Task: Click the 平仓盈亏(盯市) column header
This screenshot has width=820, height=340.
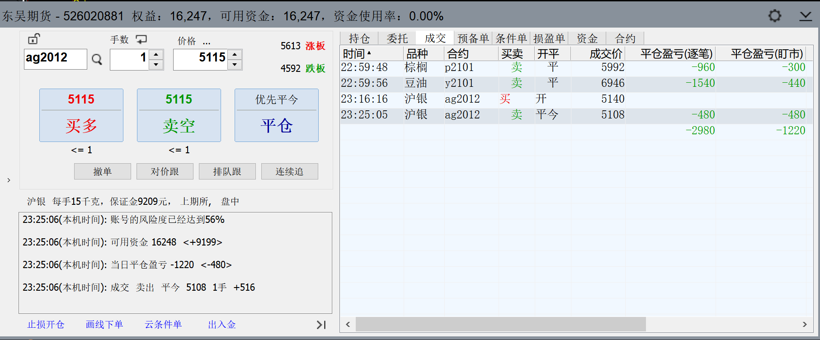Action: tap(761, 54)
